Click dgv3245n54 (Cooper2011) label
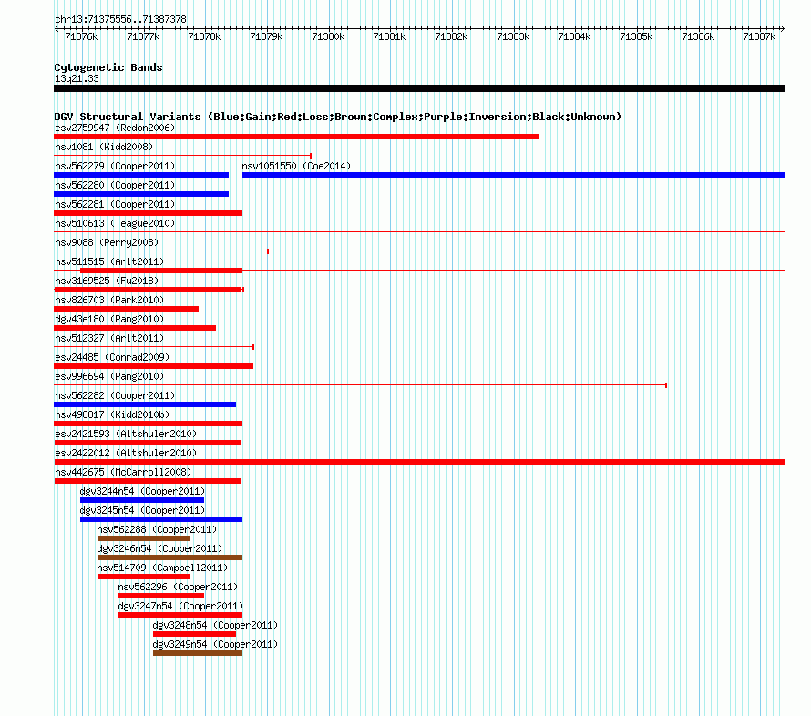 [142, 510]
